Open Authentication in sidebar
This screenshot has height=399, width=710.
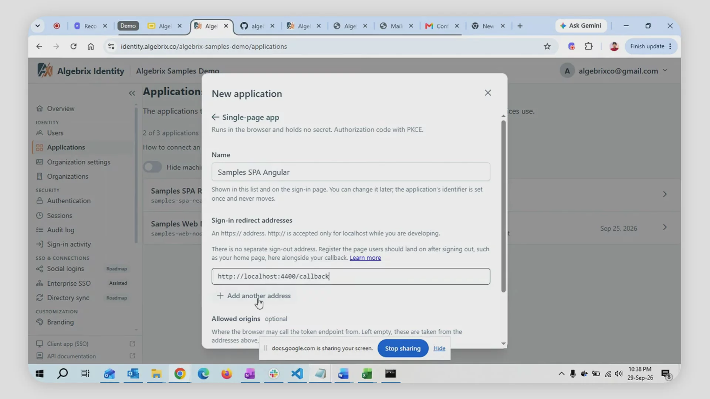point(68,201)
